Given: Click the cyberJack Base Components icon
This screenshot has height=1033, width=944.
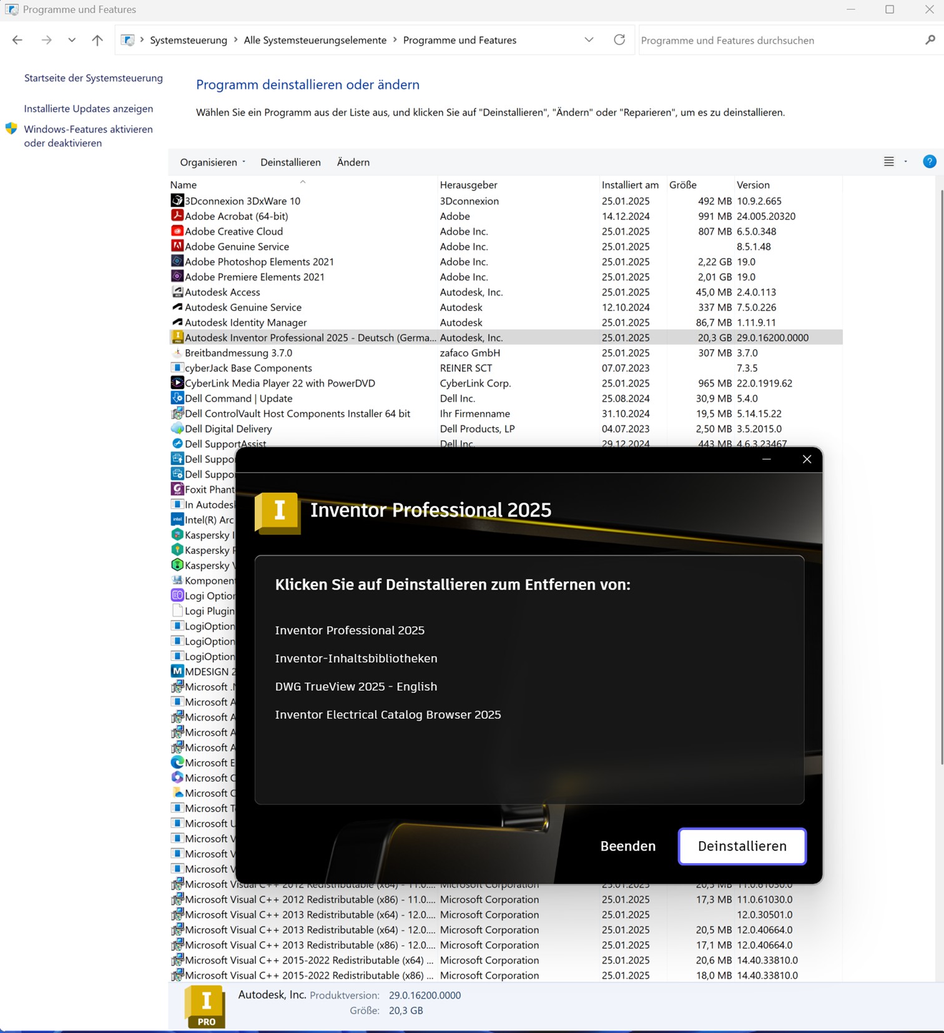Looking at the screenshot, I should [177, 367].
